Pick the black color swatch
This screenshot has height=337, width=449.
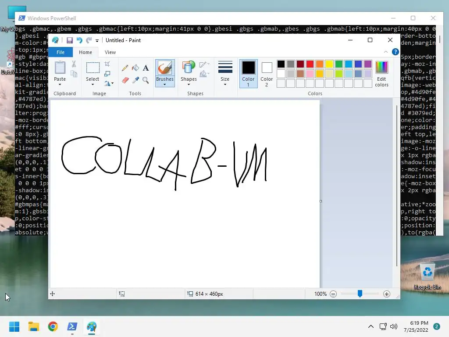pyautogui.click(x=281, y=64)
